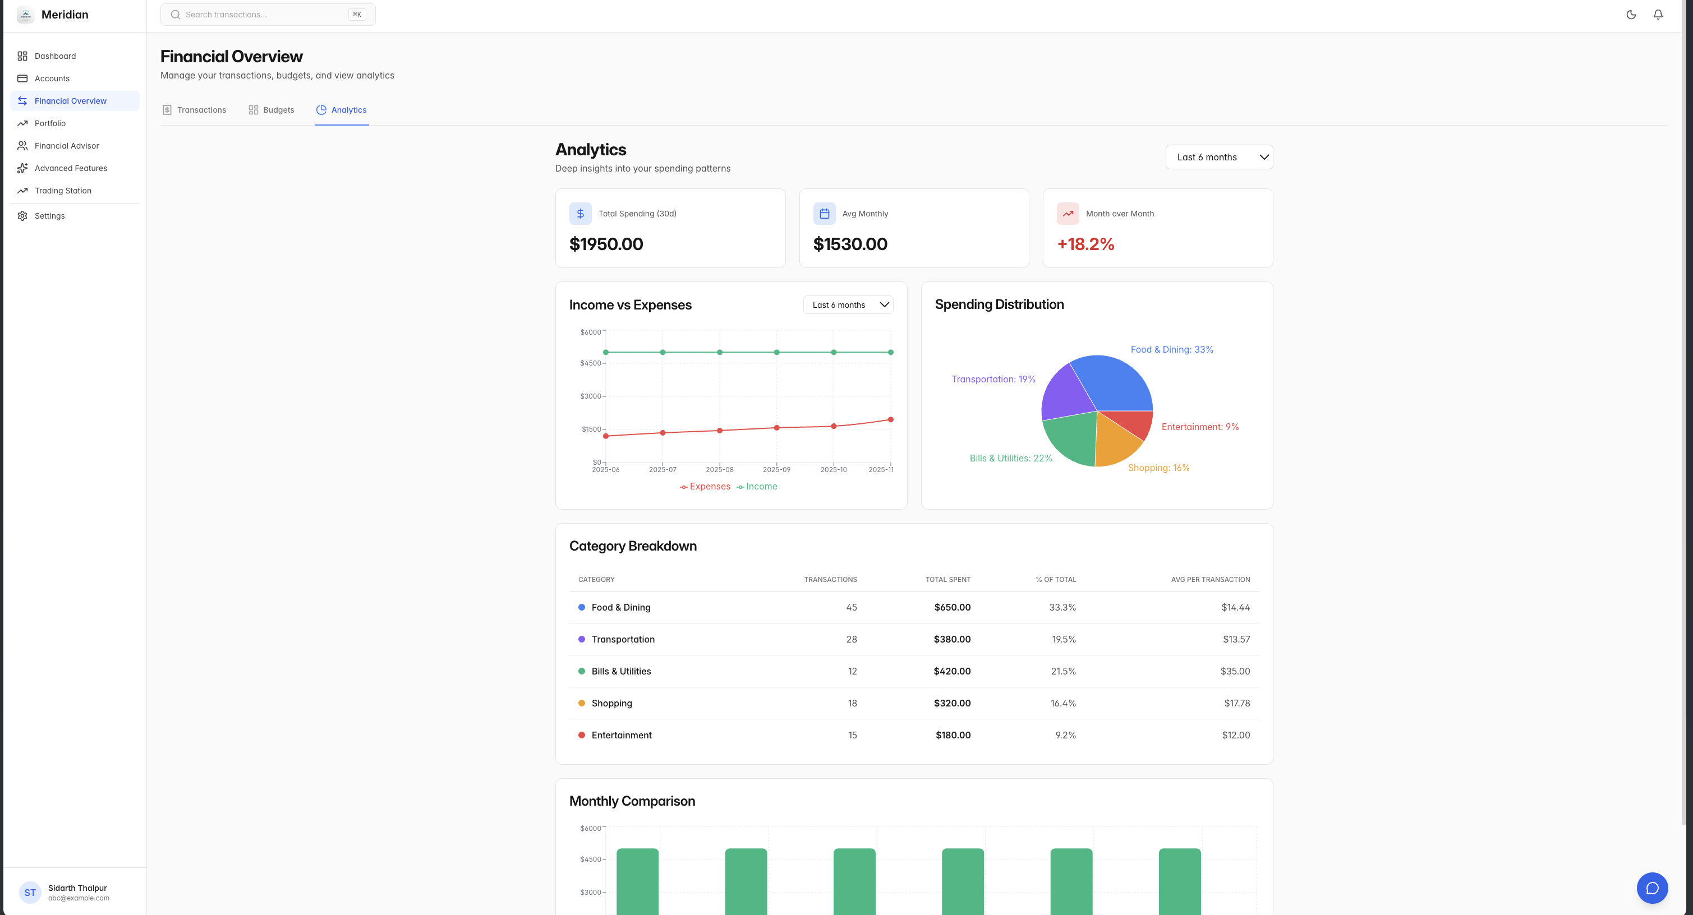The width and height of the screenshot is (1693, 915).
Task: Click the Total Spending dollar icon
Action: click(x=579, y=214)
